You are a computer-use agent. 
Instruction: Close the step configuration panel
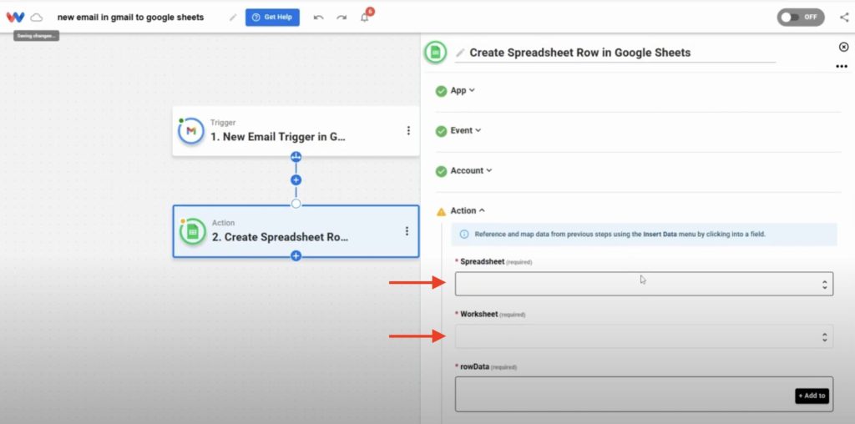[843, 48]
